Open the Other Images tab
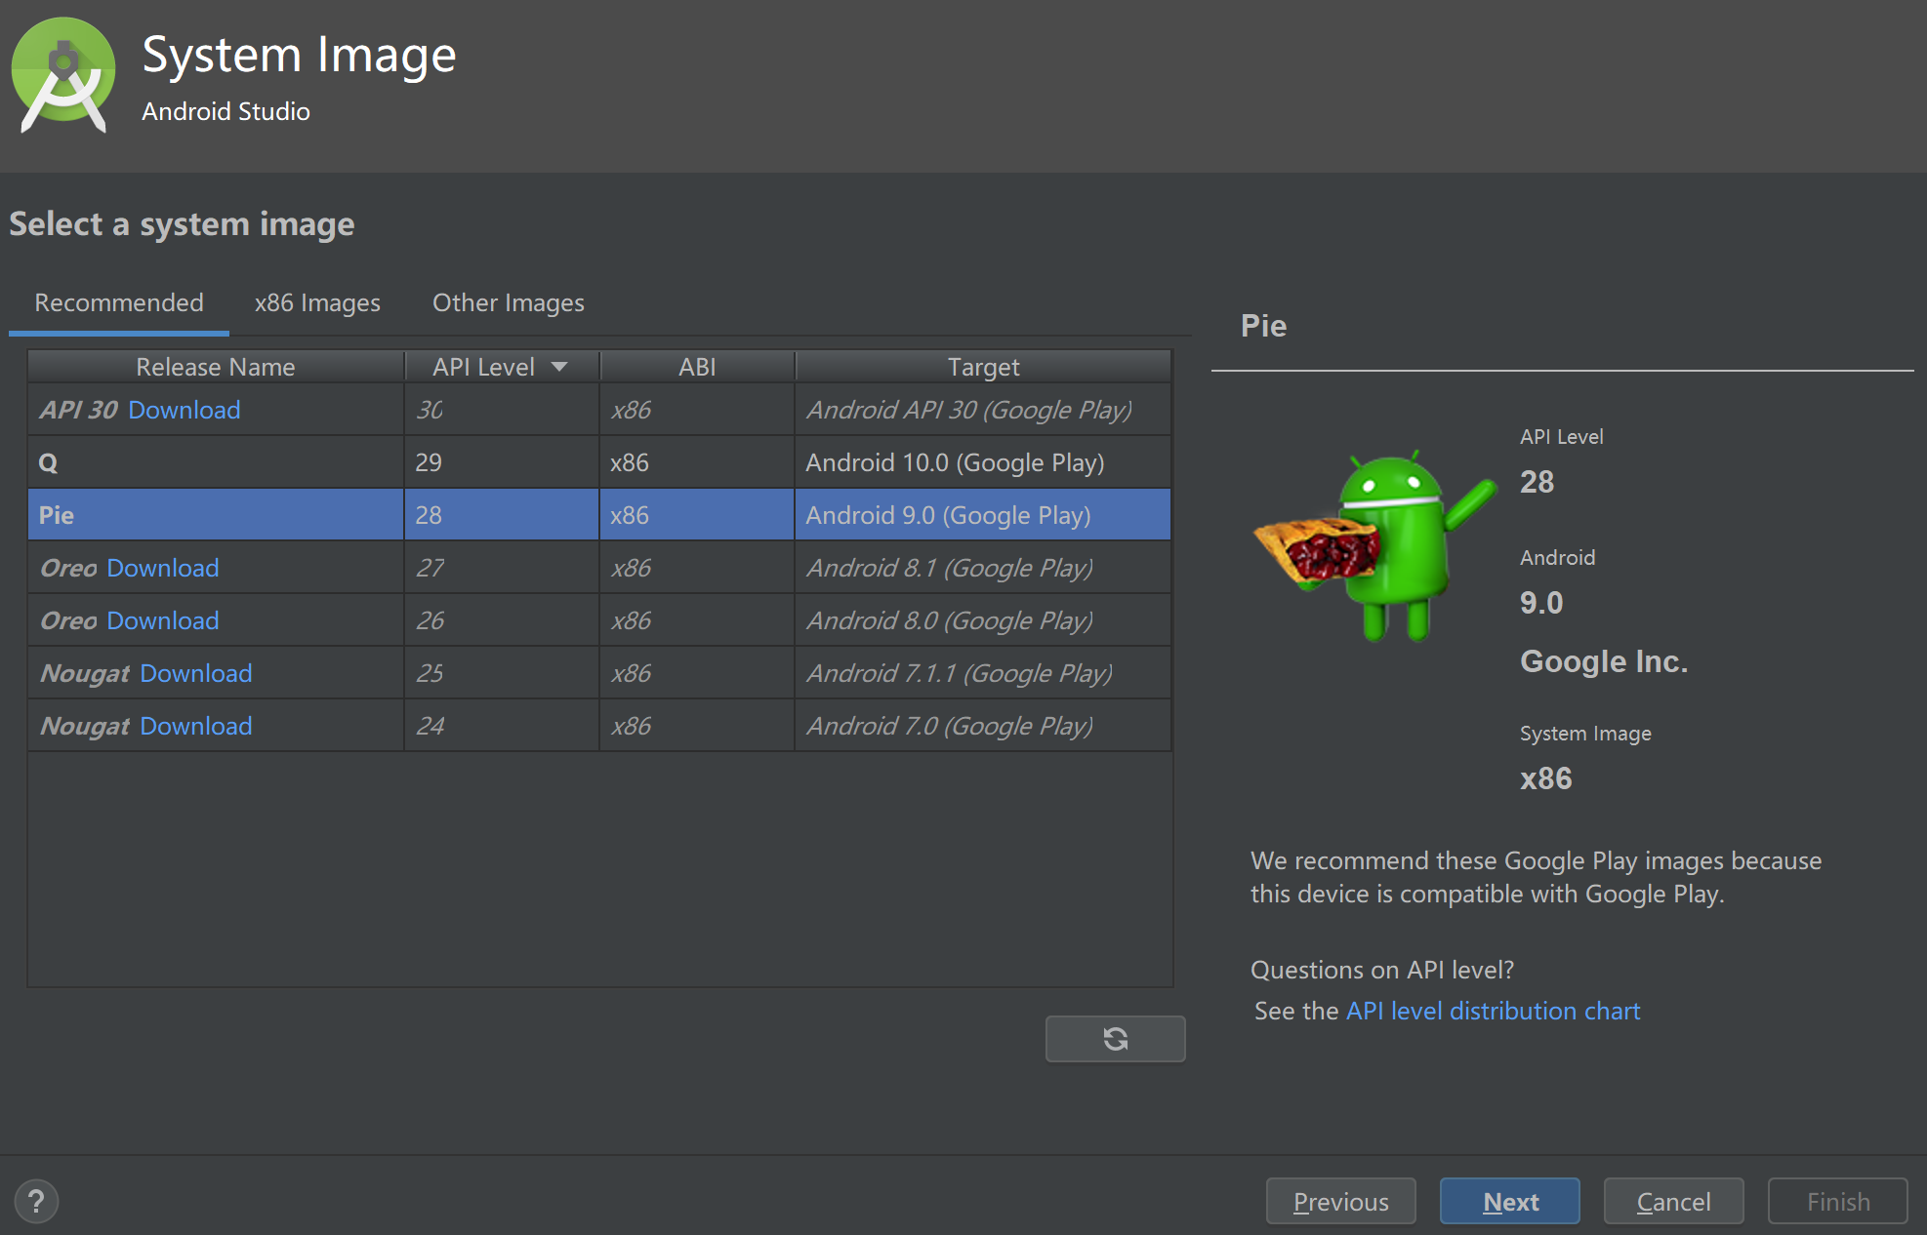 508,303
